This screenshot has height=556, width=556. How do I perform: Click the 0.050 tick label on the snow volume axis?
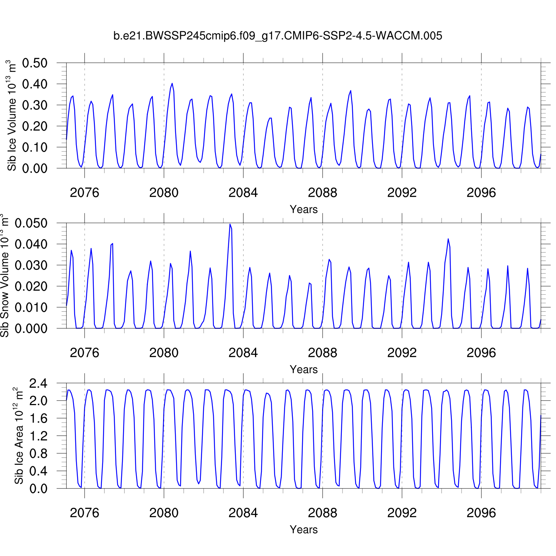point(31,223)
